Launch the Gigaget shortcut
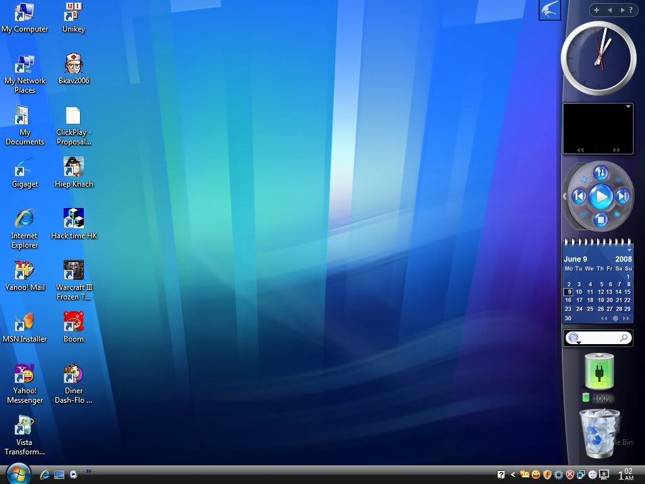 25,173
